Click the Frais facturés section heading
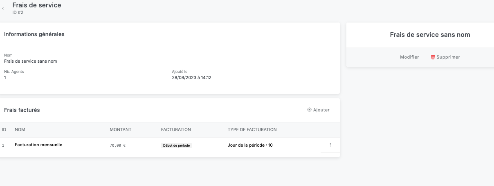This screenshot has width=494, height=186. pyautogui.click(x=22, y=110)
